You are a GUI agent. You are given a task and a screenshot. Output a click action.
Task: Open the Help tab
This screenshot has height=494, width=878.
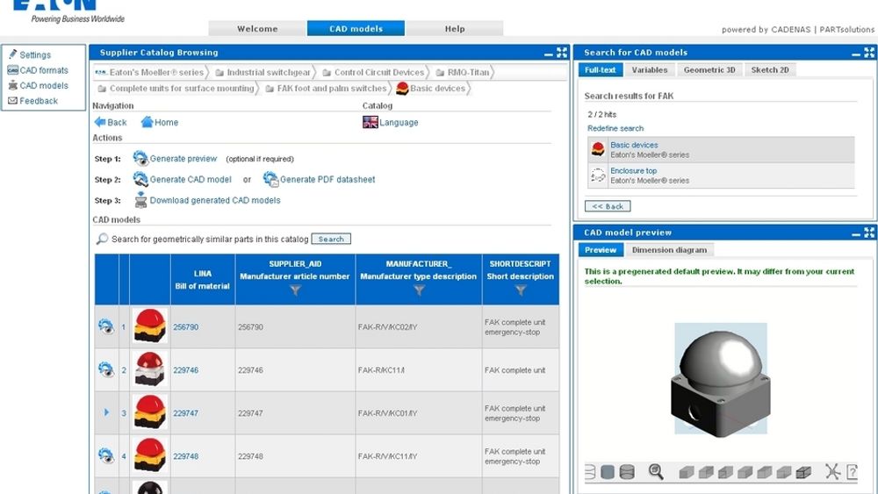(x=455, y=29)
